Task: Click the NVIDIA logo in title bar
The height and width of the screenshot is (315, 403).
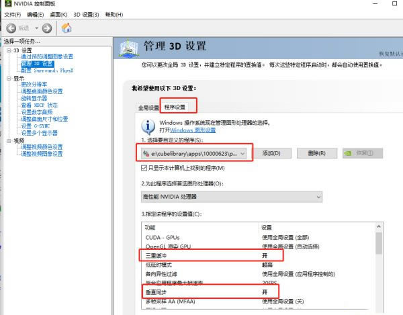Action: [x=6, y=4]
